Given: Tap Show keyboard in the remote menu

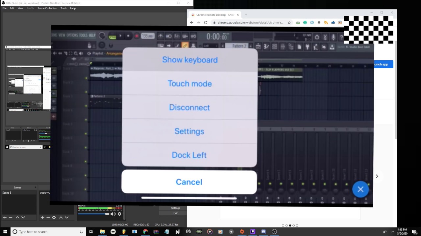Looking at the screenshot, I should click(x=189, y=60).
